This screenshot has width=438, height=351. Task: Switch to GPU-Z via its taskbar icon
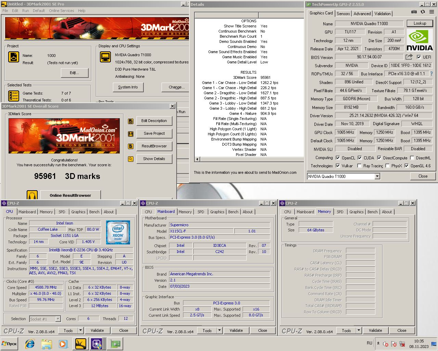(115, 344)
